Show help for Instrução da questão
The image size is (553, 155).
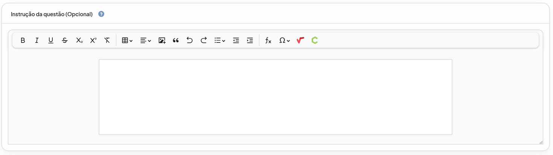click(101, 14)
